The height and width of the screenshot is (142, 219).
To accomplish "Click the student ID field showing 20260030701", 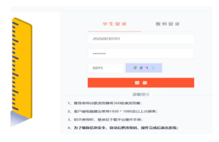I will pyautogui.click(x=141, y=39).
